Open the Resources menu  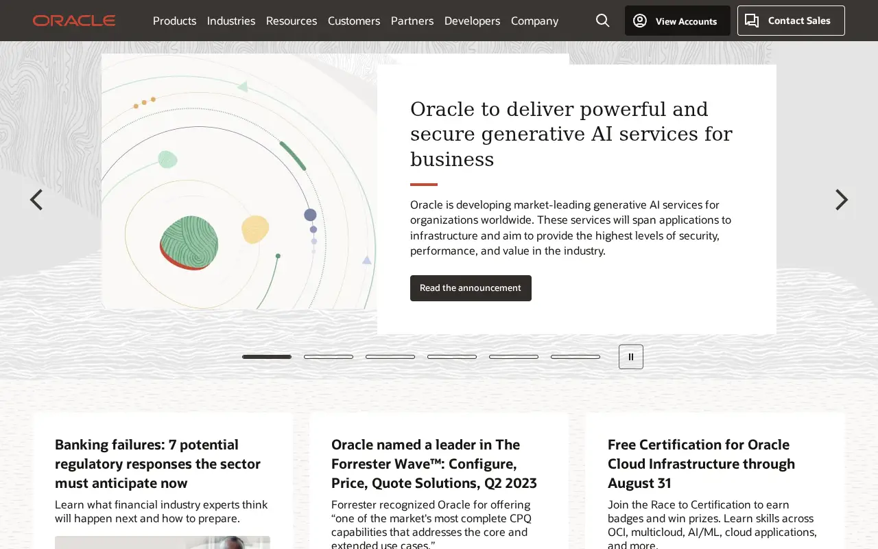pyautogui.click(x=292, y=21)
